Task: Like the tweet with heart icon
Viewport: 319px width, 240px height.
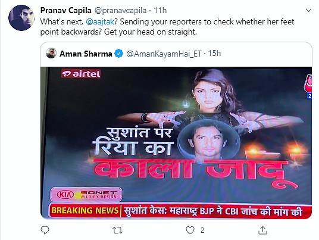Action: click(x=190, y=230)
